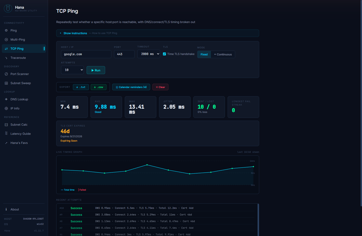362x236 pixels.
Task: Select Fixed mode
Action: coord(204,54)
